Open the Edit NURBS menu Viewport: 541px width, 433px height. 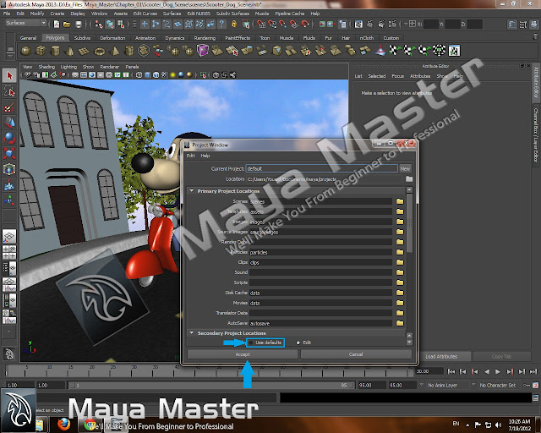[x=199, y=14]
